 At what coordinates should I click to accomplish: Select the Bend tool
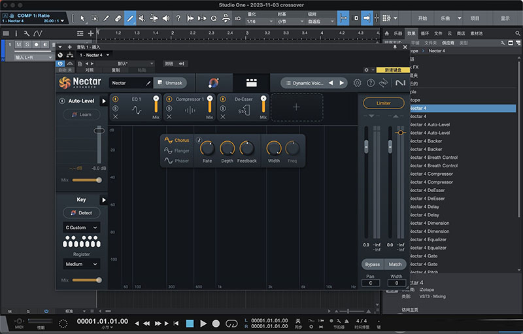[x=154, y=18]
